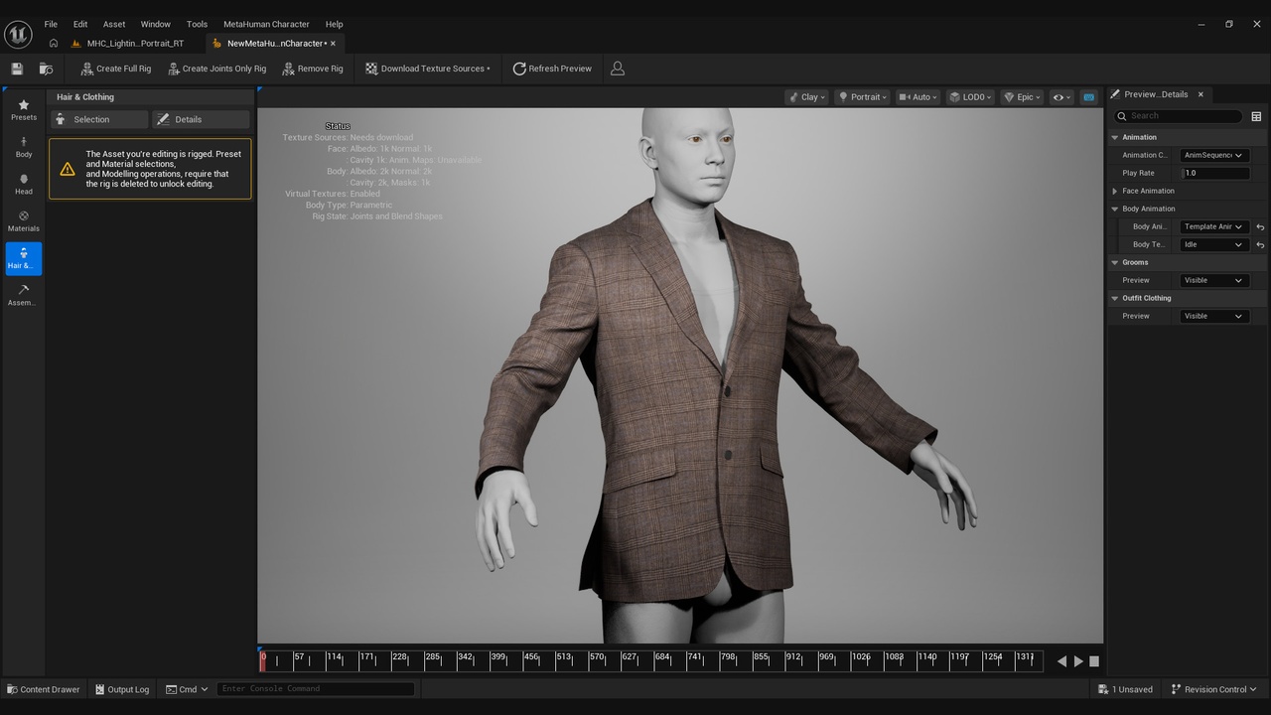The width and height of the screenshot is (1271, 715).
Task: Click Download Texture Sources button
Action: (x=428, y=69)
